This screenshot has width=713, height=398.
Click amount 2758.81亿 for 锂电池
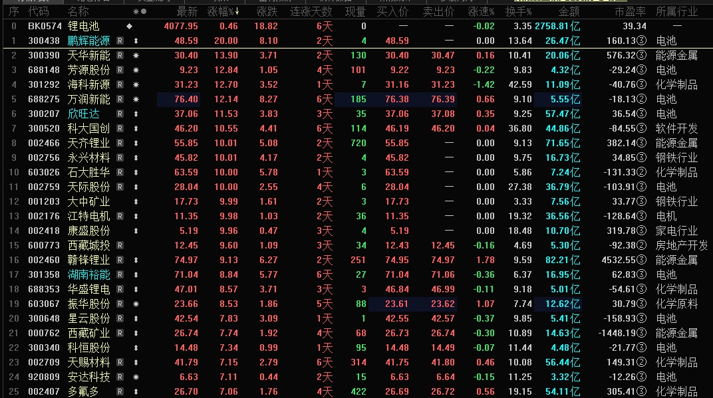557,27
